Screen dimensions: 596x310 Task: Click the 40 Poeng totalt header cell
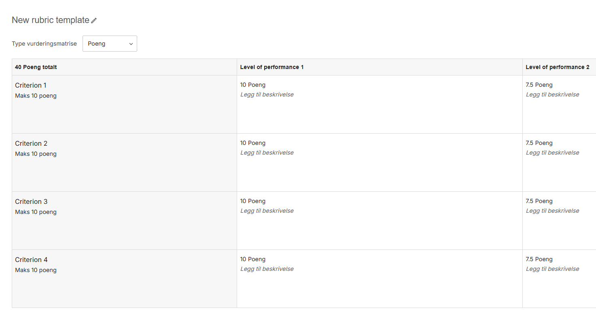124,67
